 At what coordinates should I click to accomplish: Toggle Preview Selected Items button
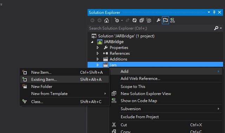coord(166,20)
